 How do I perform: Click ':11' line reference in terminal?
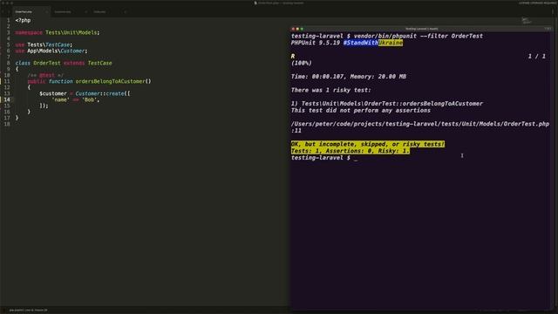click(296, 131)
